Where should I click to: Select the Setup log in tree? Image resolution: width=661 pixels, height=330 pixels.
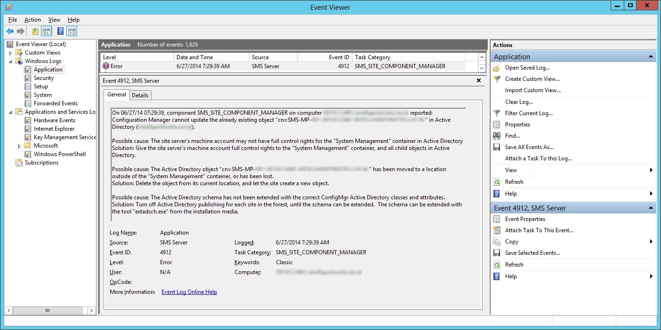tap(41, 86)
